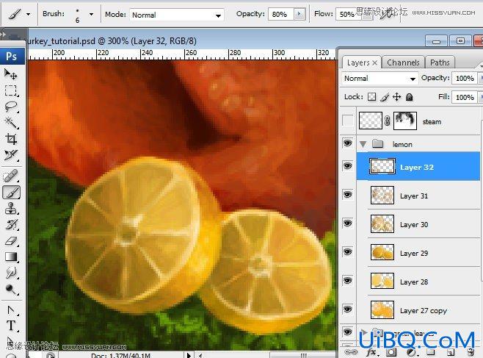The width and height of the screenshot is (483, 358).
Task: Click the Layer 32 thumbnail
Action: 382,167
